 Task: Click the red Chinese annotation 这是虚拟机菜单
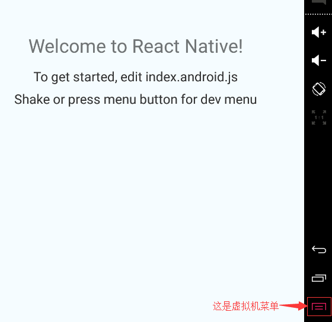point(245,307)
